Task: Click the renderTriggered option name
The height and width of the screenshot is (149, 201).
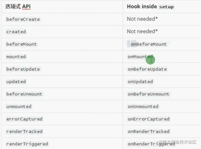Action: (27, 144)
